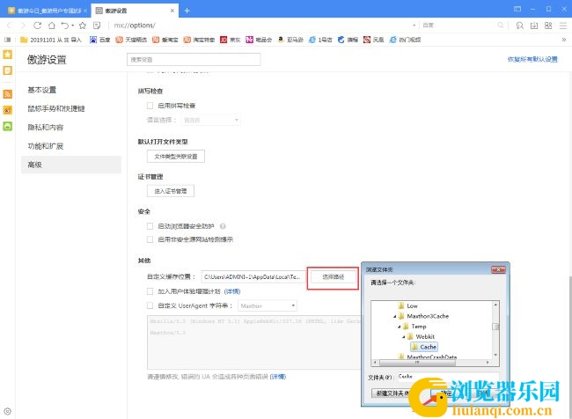This screenshot has width=572, height=419.
Task: Click the undo closed-tab arrow icon
Action: coord(65,26)
